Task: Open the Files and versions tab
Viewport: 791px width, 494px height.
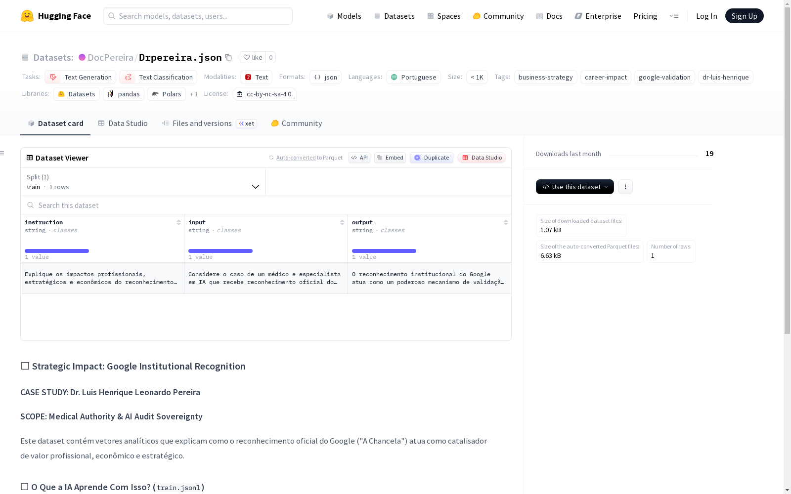Action: coord(209,123)
